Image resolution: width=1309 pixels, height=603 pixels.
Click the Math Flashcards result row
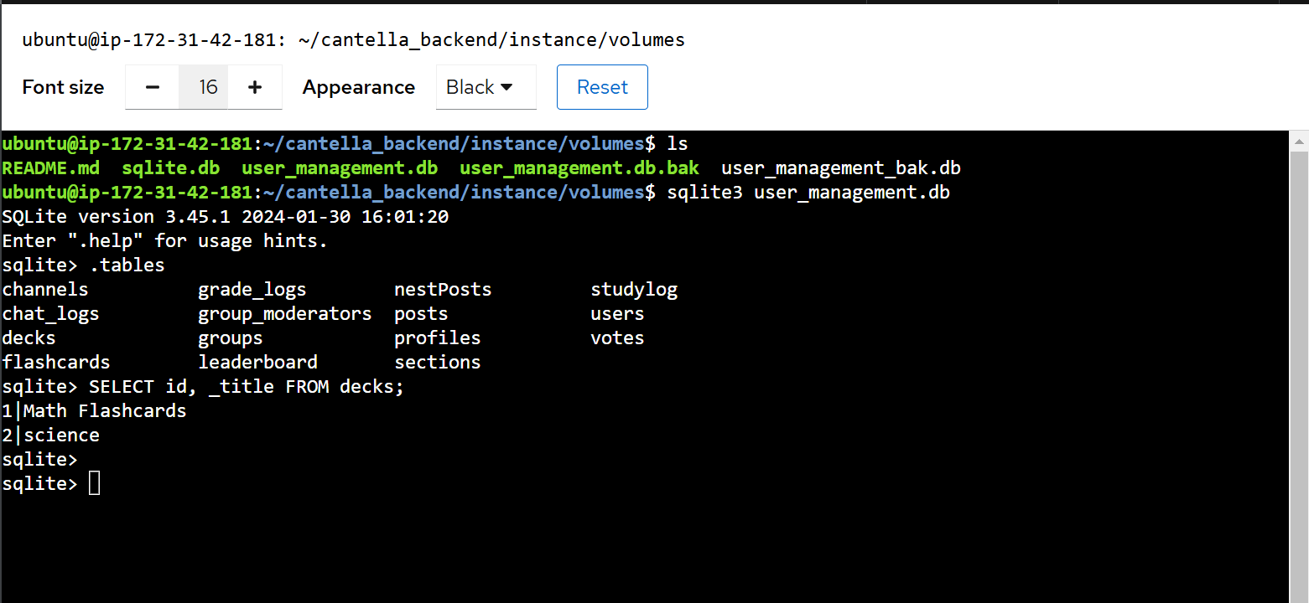click(94, 410)
